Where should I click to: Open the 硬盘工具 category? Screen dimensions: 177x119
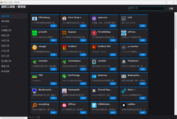pyautogui.click(x=14, y=66)
